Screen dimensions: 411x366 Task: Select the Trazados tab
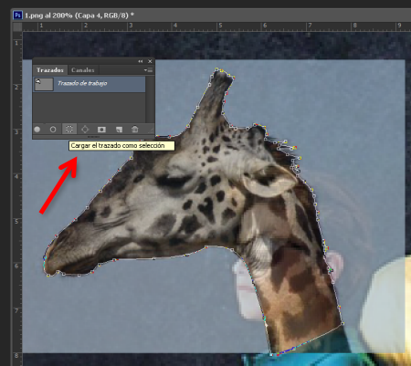pos(50,70)
